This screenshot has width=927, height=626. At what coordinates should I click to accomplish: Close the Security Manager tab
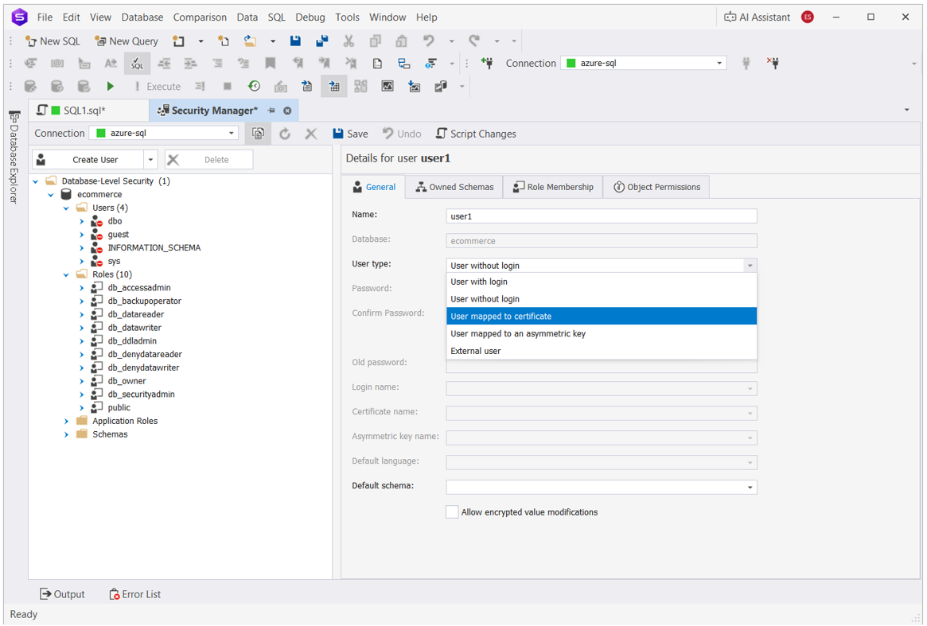click(287, 111)
